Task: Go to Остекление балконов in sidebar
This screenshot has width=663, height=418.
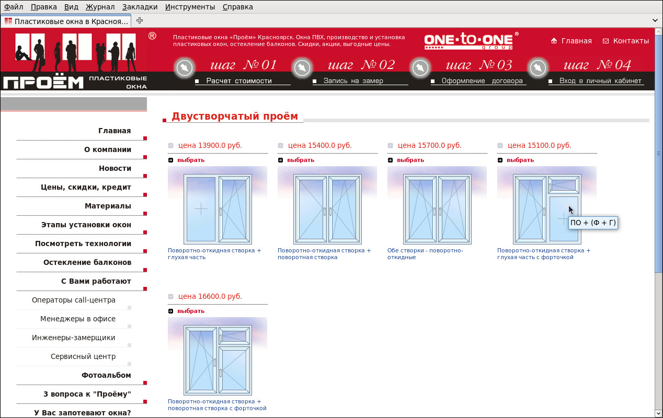Action: pos(87,262)
